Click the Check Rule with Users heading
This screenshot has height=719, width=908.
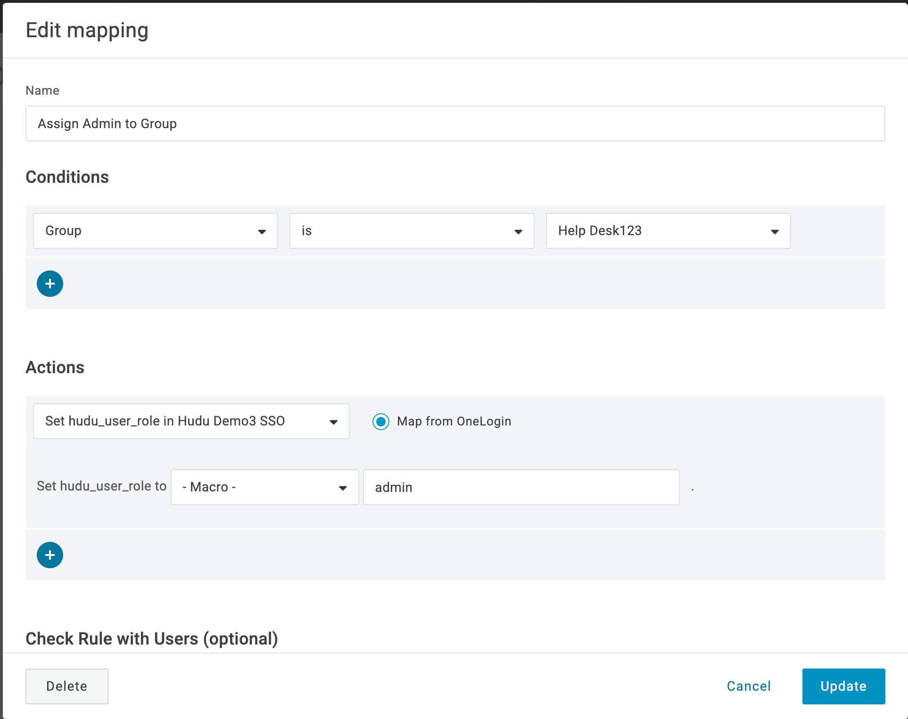pos(152,639)
